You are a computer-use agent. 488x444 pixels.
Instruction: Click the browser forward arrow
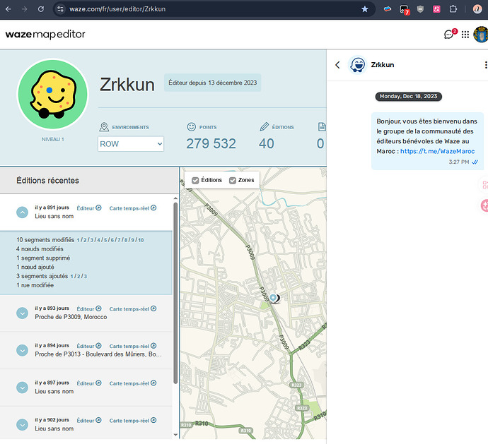coord(24,9)
